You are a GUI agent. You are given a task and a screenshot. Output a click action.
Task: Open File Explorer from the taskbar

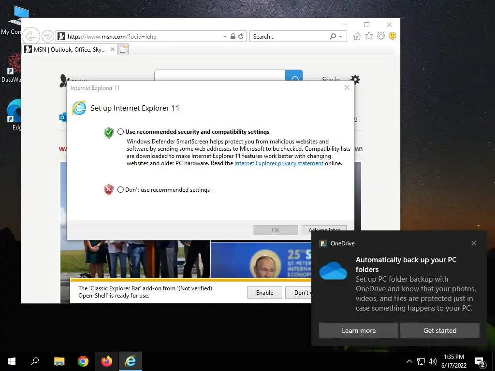point(59,361)
